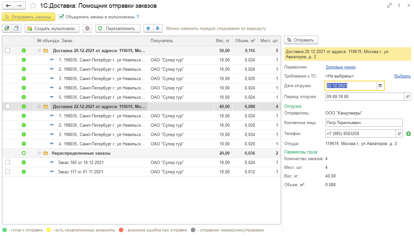The height and width of the screenshot is (236, 414).
Task: Click the check all orders icon
Action: click(x=7, y=28)
